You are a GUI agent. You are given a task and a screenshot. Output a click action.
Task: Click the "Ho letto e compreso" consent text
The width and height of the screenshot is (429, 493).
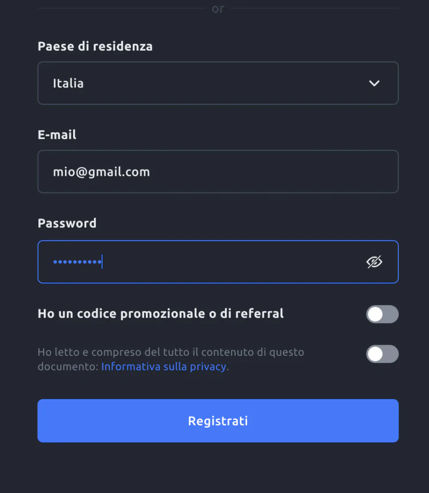(170, 352)
